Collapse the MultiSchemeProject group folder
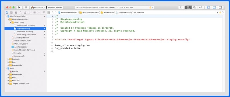The width and height of the screenshot is (230, 97). pyautogui.click(x=8, y=19)
